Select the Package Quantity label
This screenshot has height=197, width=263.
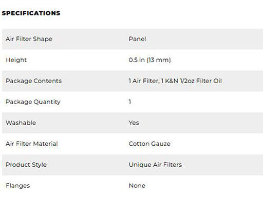(x=33, y=102)
